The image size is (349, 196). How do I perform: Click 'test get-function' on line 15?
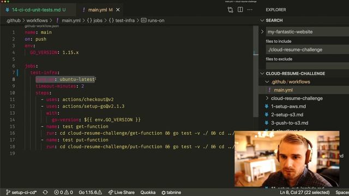pyautogui.click(x=85, y=126)
